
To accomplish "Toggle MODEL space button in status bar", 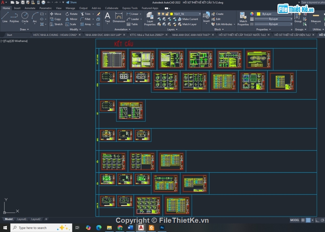I will point(295,220).
